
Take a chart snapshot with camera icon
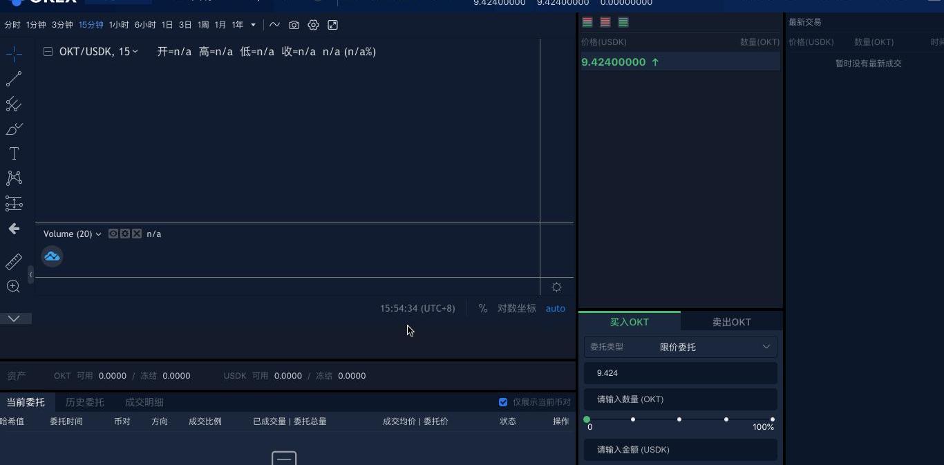coord(294,25)
